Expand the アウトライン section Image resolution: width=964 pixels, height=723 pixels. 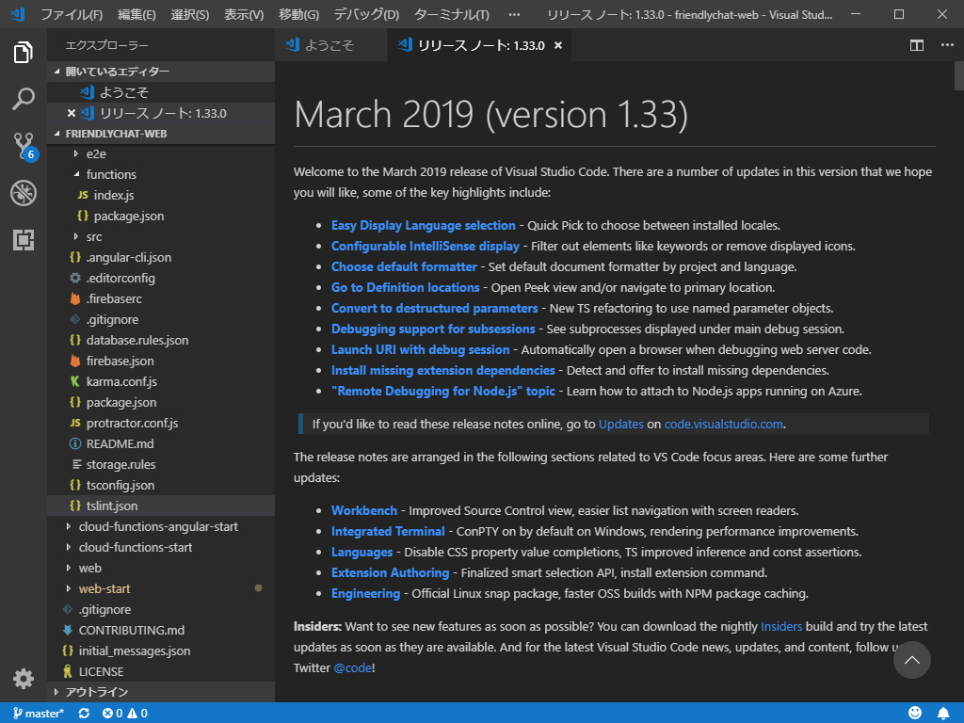click(x=161, y=692)
